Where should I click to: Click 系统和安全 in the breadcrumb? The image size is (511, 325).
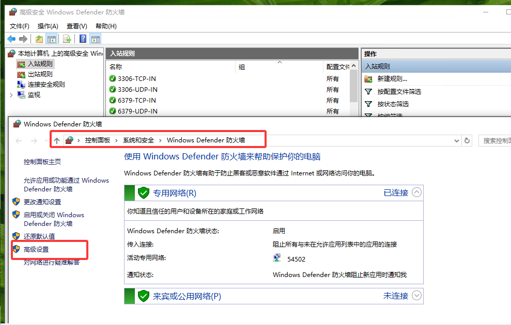pos(138,140)
